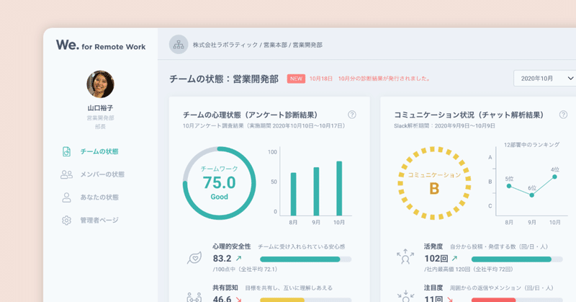Click 営業本部 in the breadcrumb path

coord(275,45)
